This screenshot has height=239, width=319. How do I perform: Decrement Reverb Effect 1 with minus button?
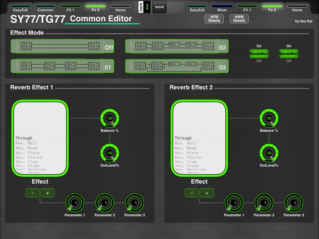coord(33,193)
